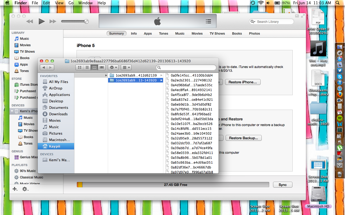Select the Wes - Awa awa.mp3 desktop file
The image size is (345, 215).
click(x=318, y=54)
